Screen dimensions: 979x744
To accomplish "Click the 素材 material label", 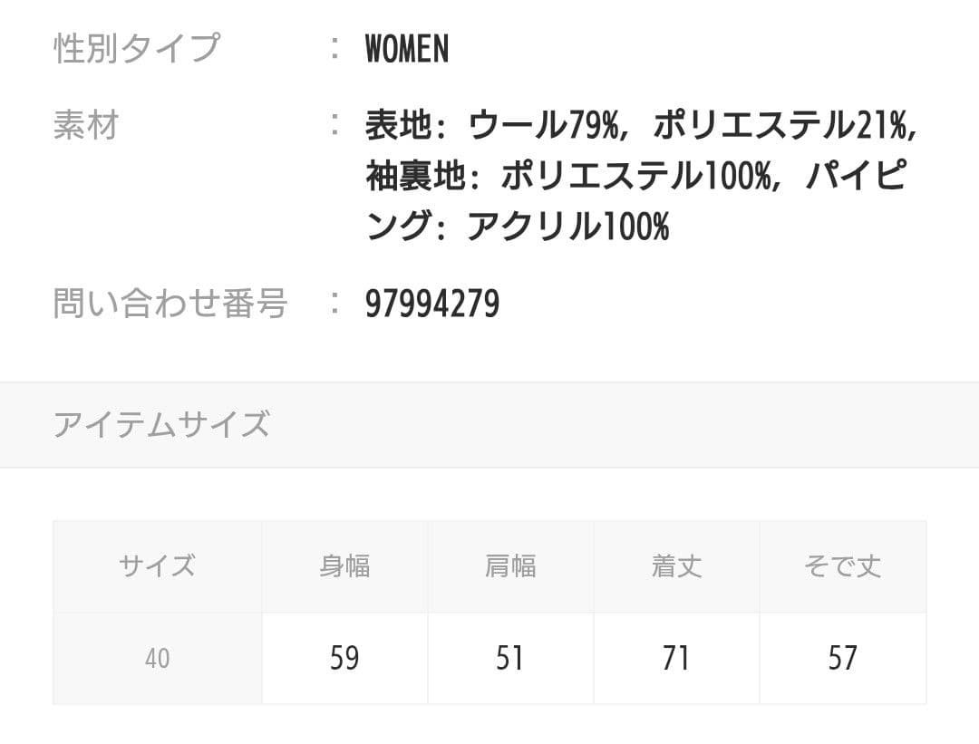I will click(86, 126).
